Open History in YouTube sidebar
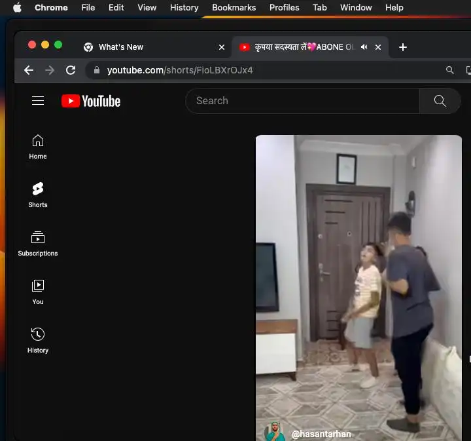The width and height of the screenshot is (471, 441). click(x=38, y=341)
